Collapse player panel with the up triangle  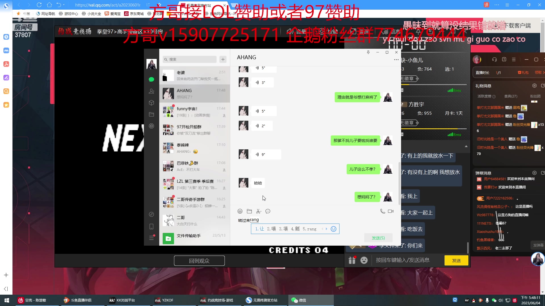click(x=466, y=146)
